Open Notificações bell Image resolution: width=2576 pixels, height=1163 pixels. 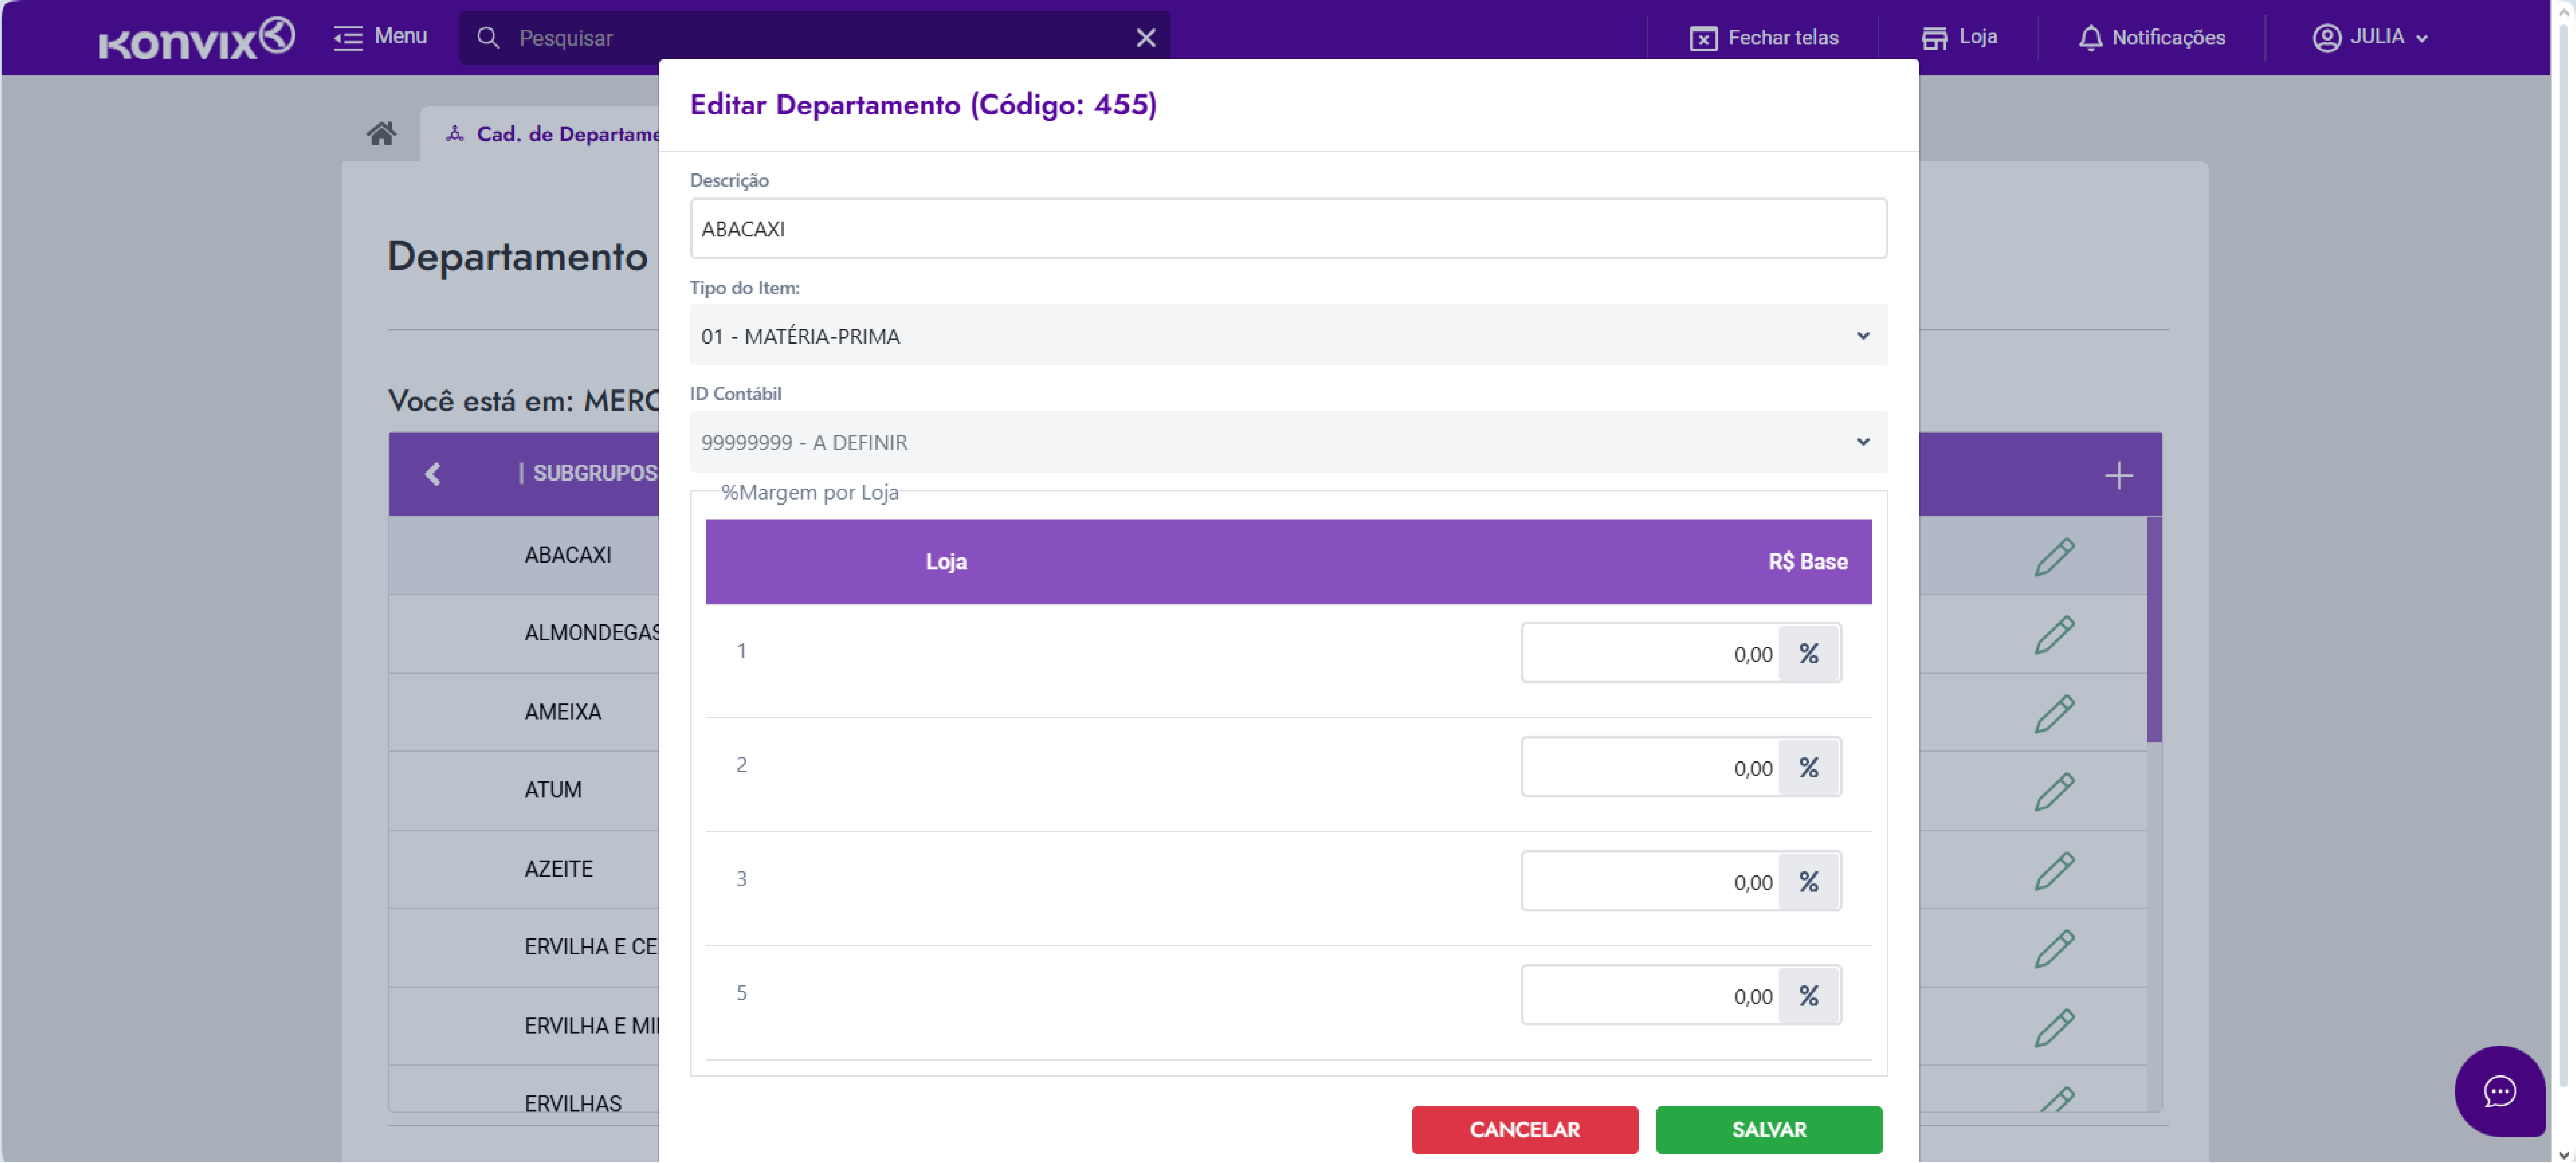tap(2152, 38)
